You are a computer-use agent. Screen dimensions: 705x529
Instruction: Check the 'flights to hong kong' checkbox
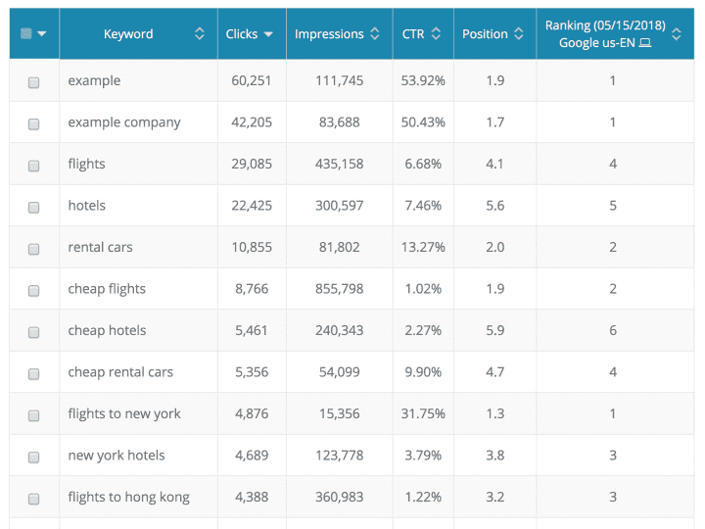point(34,499)
